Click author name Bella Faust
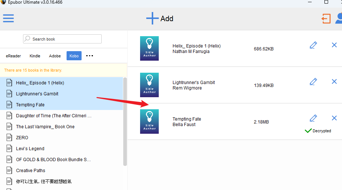Viewport: 342px width, 190px height. click(184, 125)
